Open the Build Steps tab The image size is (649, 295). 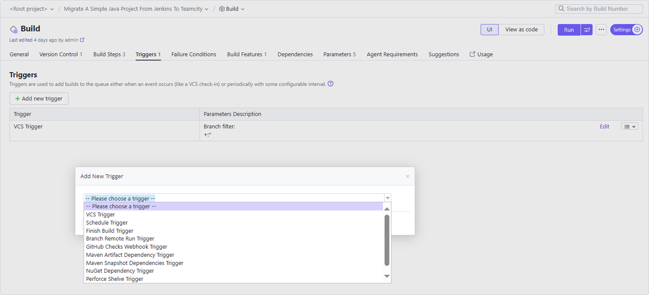109,54
